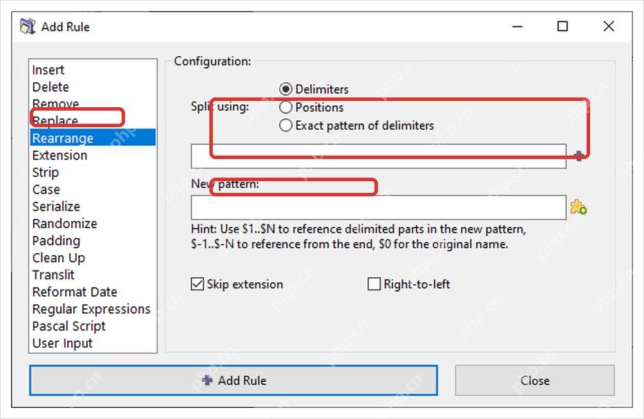This screenshot has height=419, width=644.
Task: Focus the New pattern input field
Action: click(x=378, y=207)
